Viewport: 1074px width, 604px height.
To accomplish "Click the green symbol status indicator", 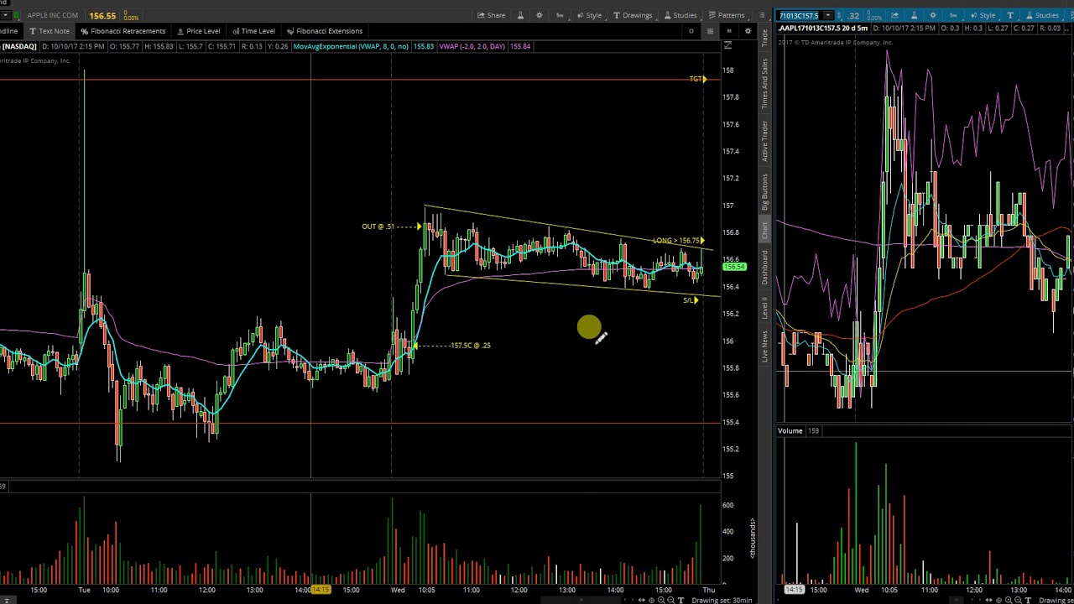I will coord(16,15).
